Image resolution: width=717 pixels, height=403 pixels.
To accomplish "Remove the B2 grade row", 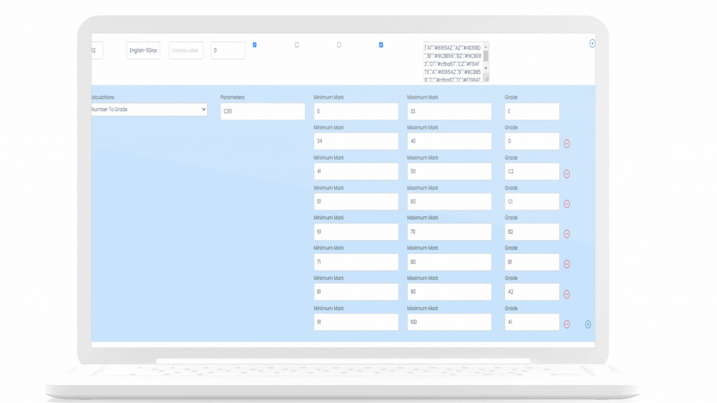I will point(567,234).
